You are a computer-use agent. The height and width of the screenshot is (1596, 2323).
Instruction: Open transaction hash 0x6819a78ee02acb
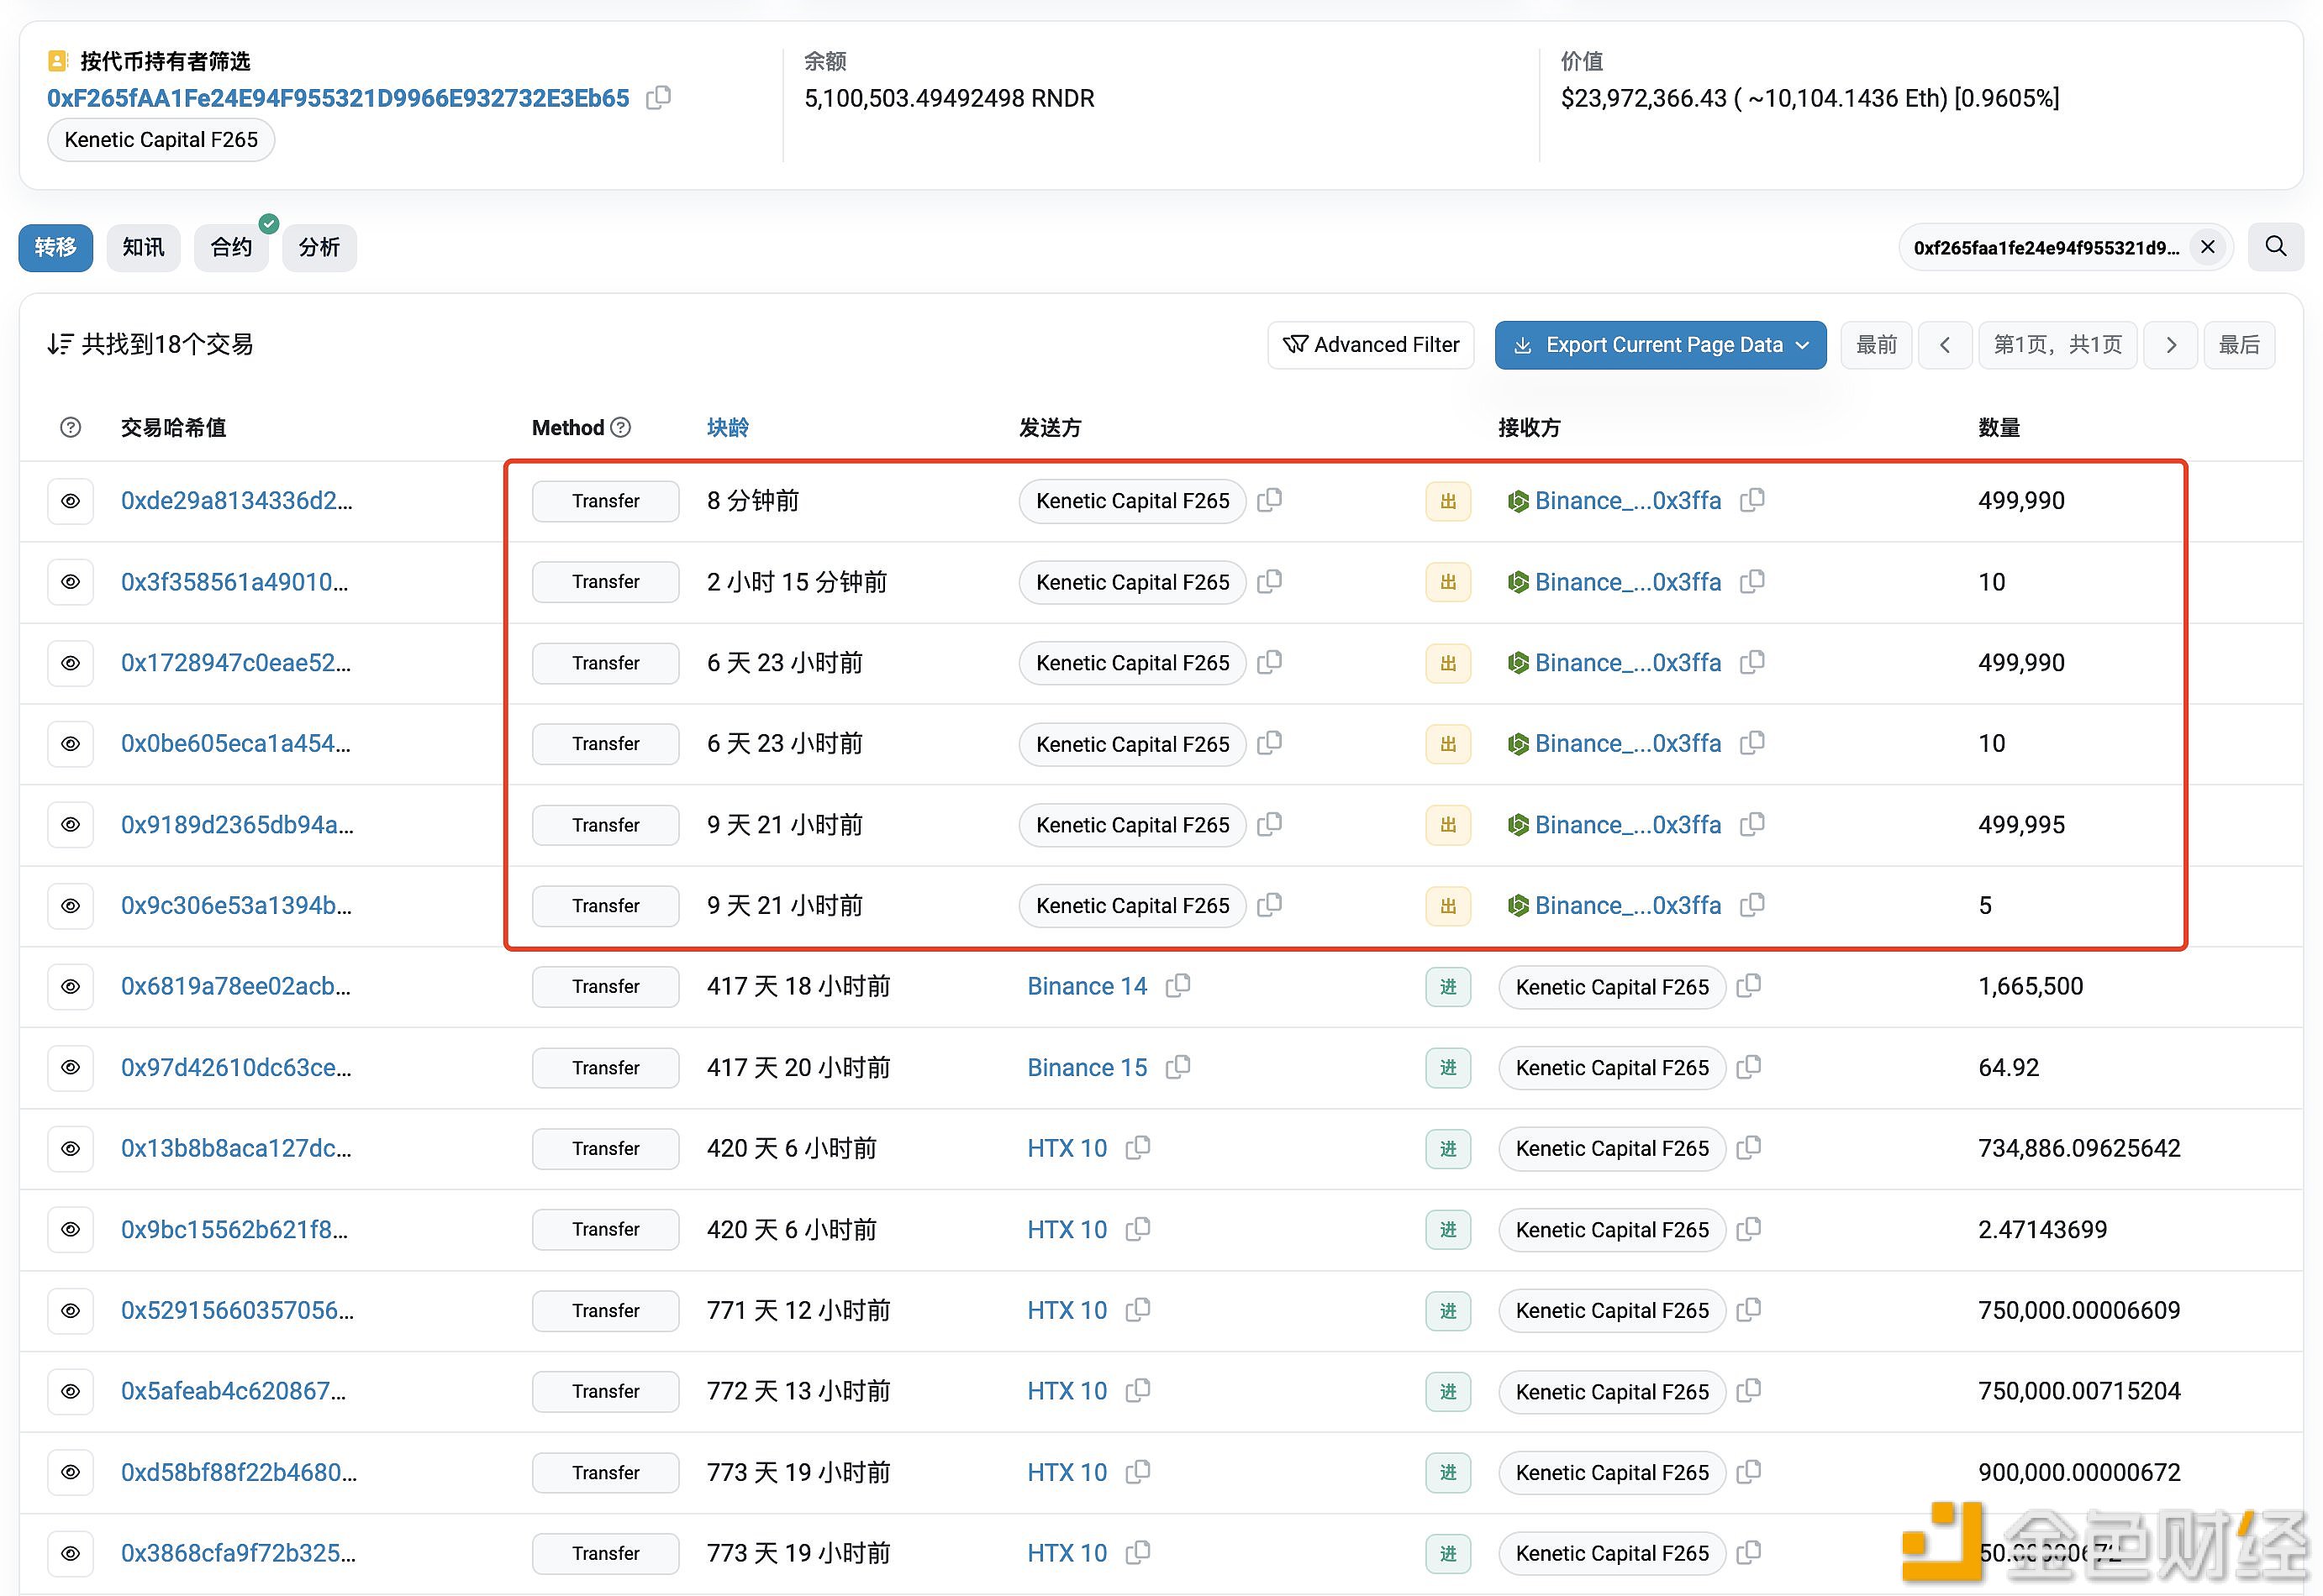pyautogui.click(x=235, y=986)
